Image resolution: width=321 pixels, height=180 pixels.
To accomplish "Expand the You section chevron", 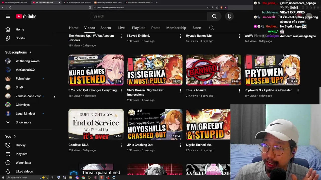I will [15, 136].
